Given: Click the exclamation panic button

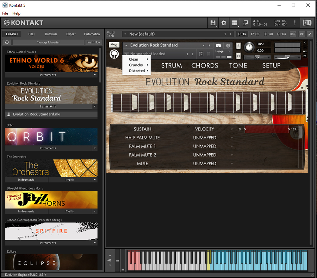Looking at the screenshot, I should pyautogui.click(x=295, y=23).
